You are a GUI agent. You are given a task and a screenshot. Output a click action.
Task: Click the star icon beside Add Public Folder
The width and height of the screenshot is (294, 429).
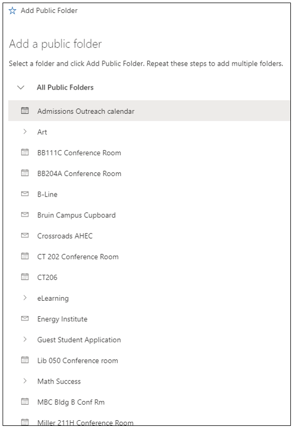(12, 11)
